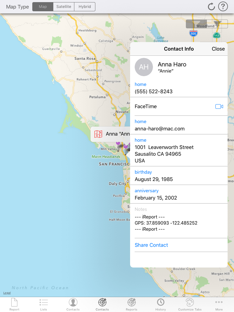Screen dimensions: 234x312
Task: Open the Contacts tab with person icon
Action: pyautogui.click(x=73, y=304)
